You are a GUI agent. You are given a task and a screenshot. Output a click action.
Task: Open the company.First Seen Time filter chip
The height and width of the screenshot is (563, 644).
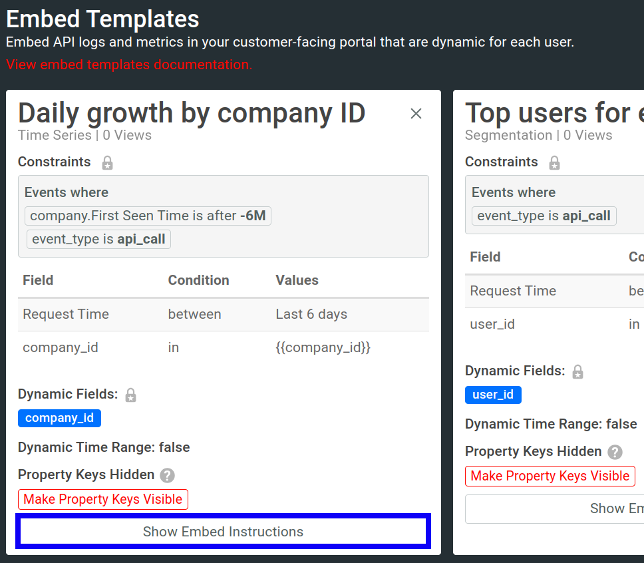pos(148,216)
